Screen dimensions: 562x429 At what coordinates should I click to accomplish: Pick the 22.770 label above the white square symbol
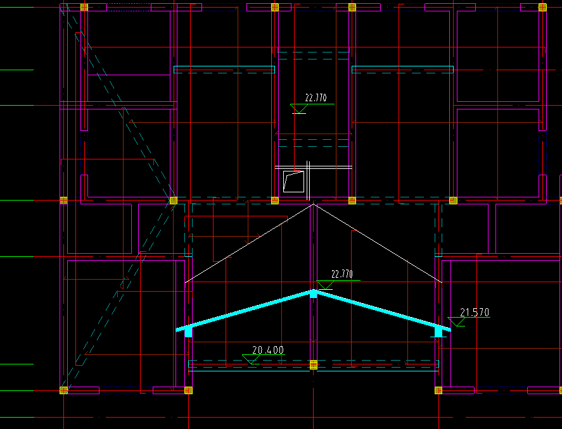(x=316, y=97)
